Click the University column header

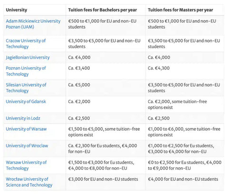[17, 10]
